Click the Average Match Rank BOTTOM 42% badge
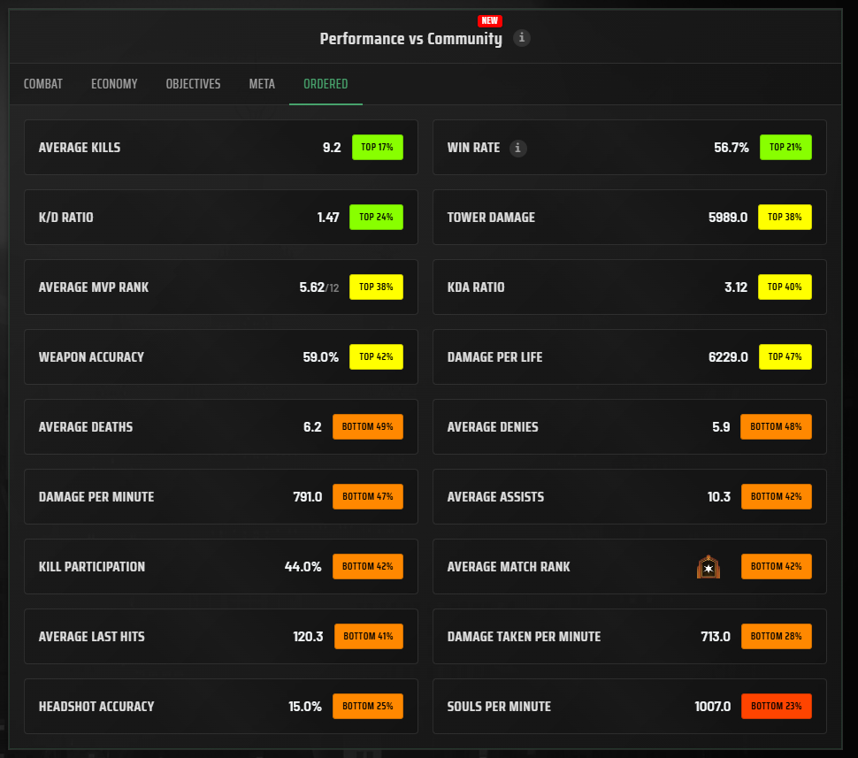The width and height of the screenshot is (858, 758). 776,566
